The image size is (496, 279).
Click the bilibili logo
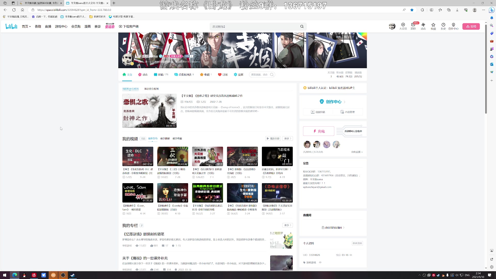pos(11,26)
